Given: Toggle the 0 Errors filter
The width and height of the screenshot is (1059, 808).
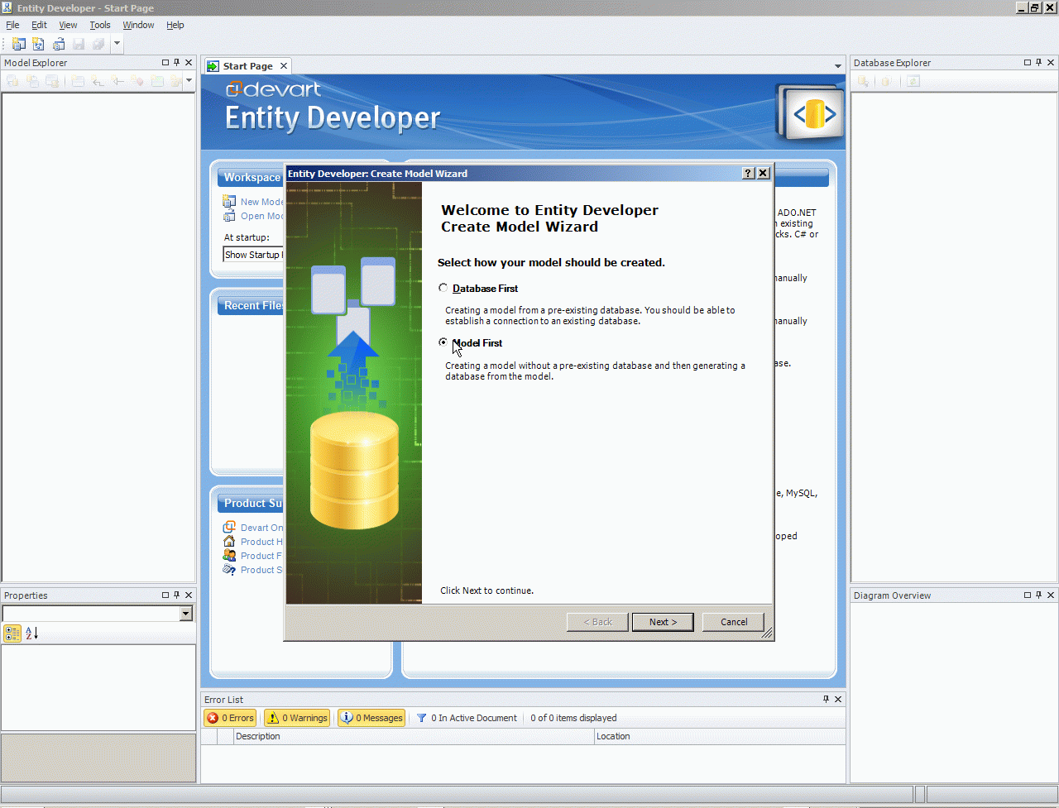Looking at the screenshot, I should tap(230, 718).
